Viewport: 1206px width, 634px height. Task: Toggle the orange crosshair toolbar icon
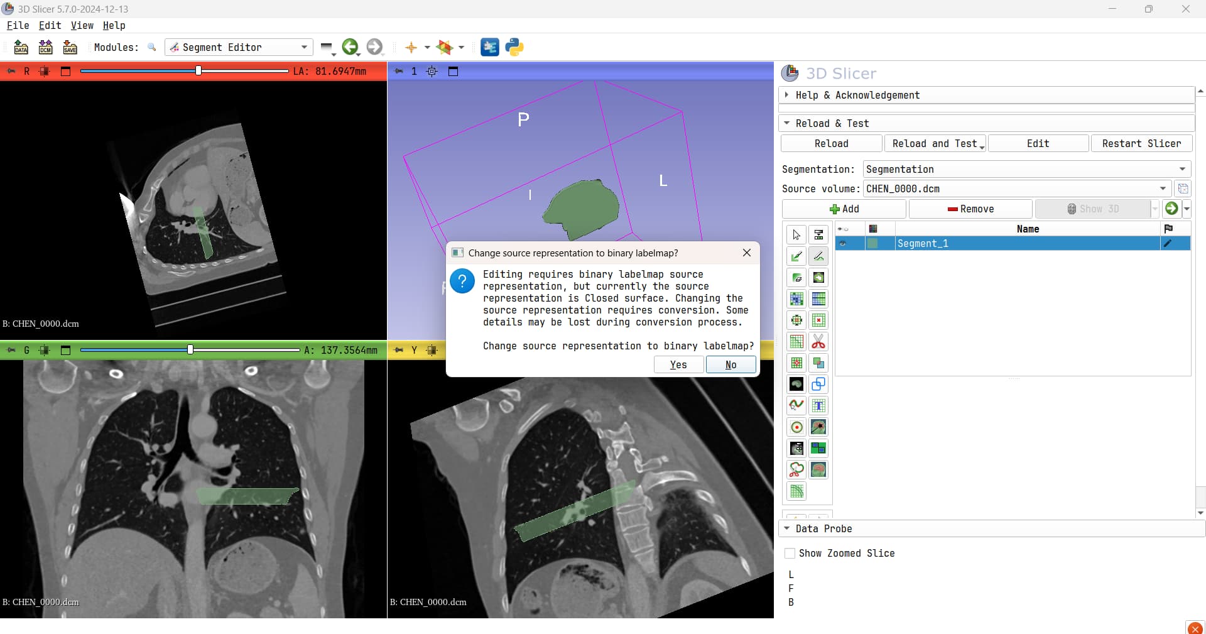click(x=411, y=47)
